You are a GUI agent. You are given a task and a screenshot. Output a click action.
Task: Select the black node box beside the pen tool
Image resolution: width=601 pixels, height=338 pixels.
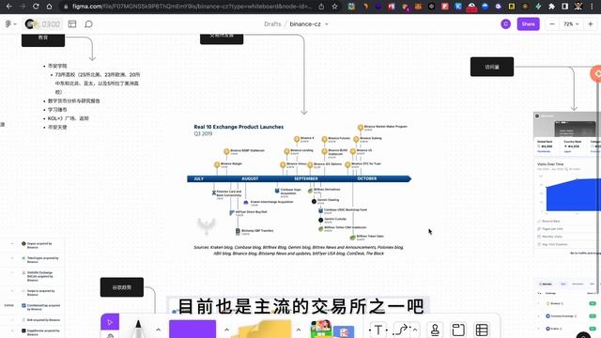pos(122,287)
